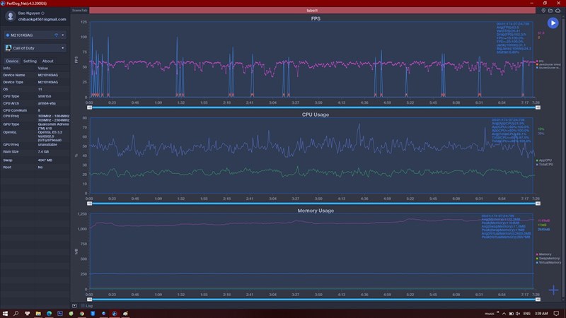Click the CPU Usage chart title
This screenshot has width=566, height=318.
click(x=315, y=114)
